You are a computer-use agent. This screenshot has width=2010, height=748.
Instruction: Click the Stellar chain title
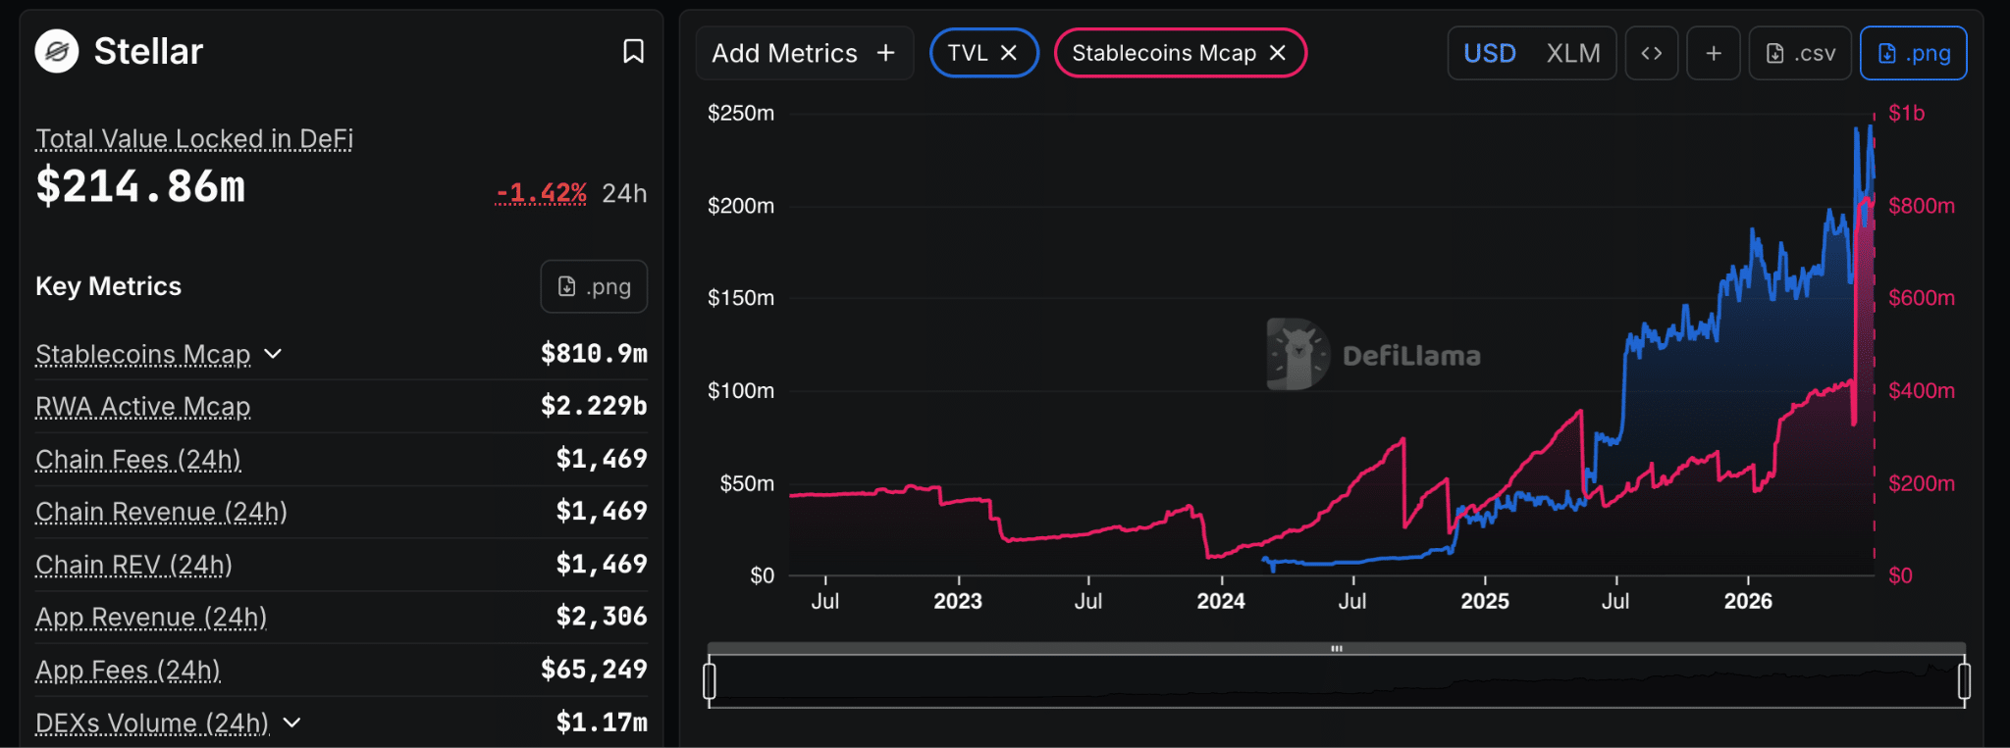(x=148, y=52)
